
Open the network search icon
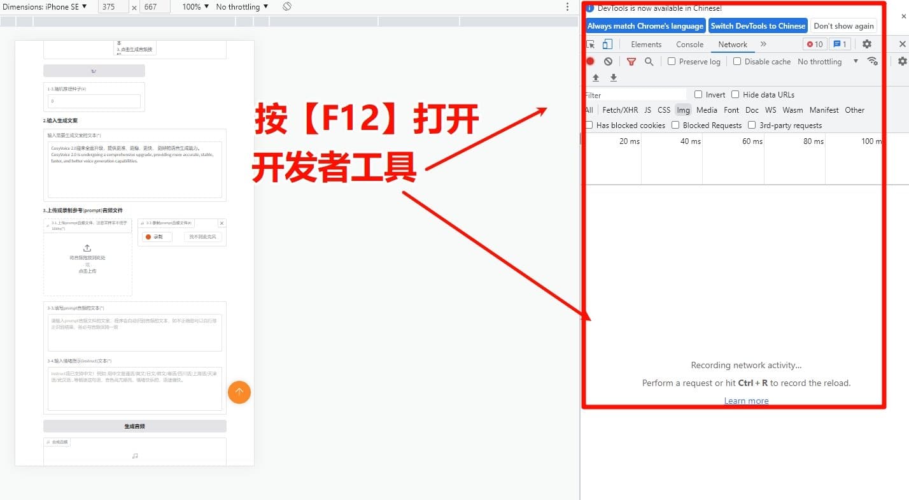[x=649, y=61]
